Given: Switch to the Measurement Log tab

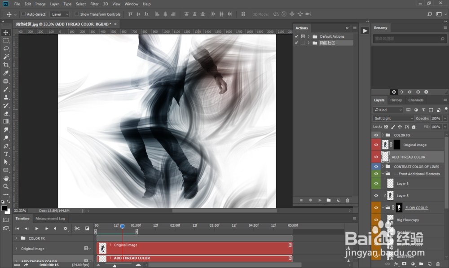Looking at the screenshot, I should (x=50, y=219).
